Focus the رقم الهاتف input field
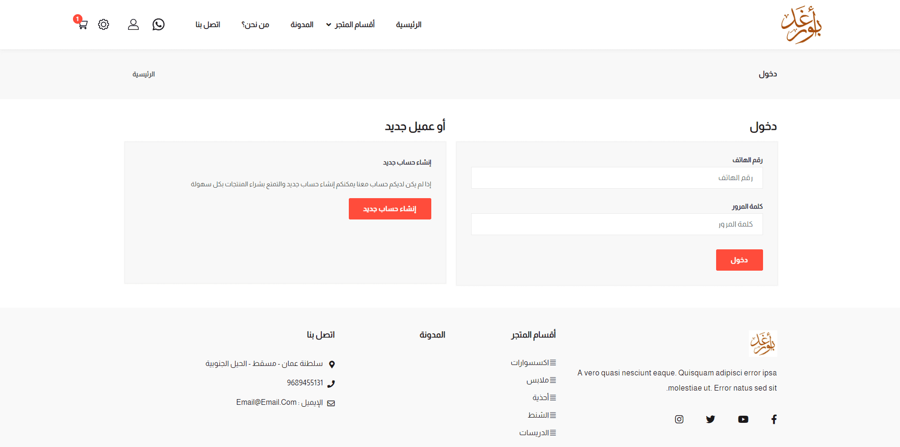 click(x=617, y=178)
